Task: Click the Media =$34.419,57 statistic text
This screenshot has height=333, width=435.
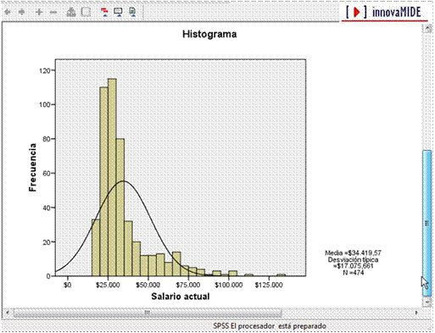Action: 353,253
